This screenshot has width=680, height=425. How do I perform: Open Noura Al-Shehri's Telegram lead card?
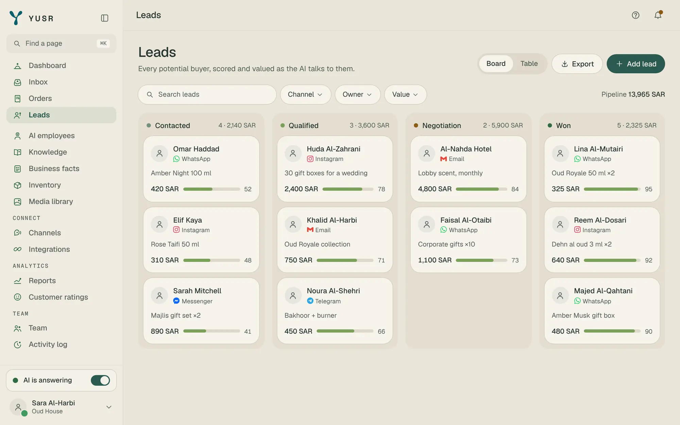coord(335,311)
